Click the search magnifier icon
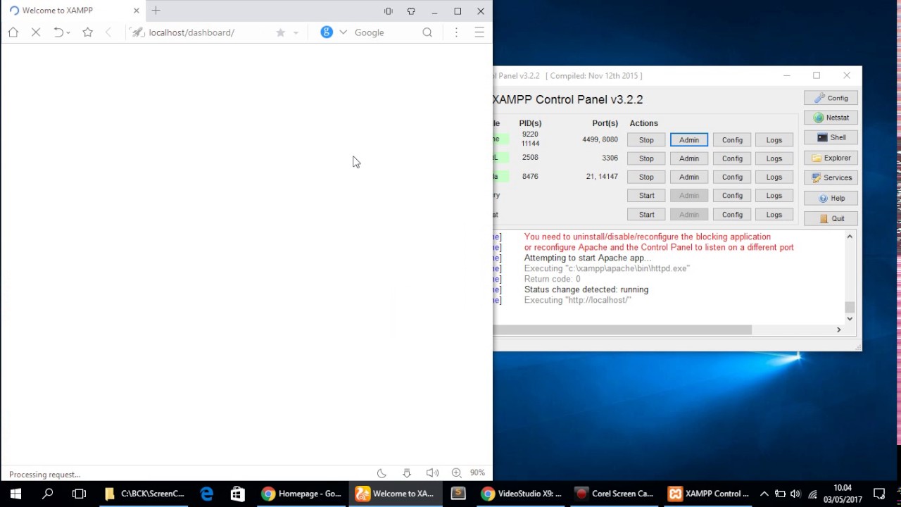The image size is (901, 507). point(427,32)
